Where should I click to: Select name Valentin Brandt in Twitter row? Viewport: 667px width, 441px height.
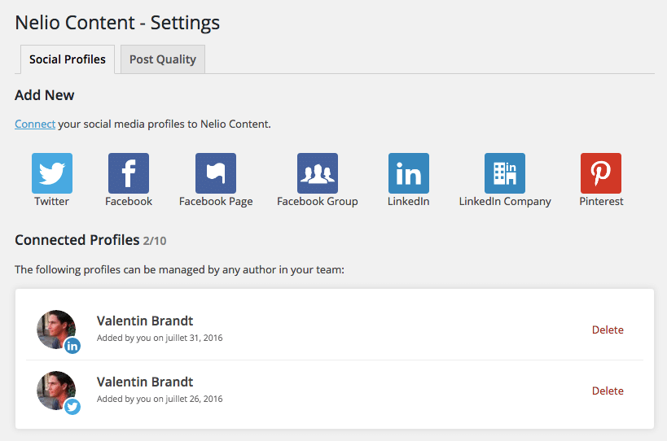click(145, 382)
